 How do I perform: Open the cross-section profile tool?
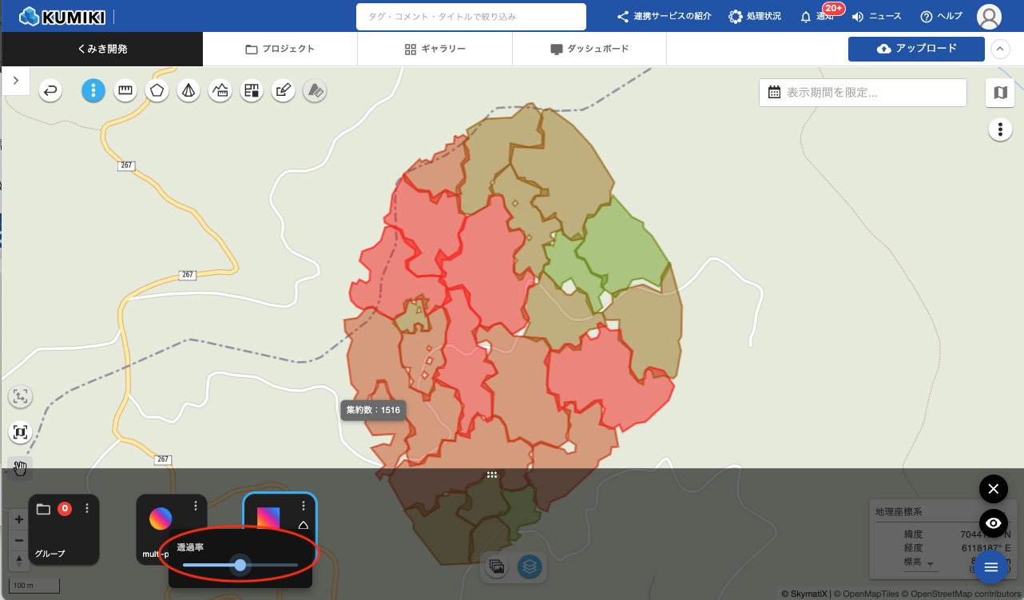coord(220,91)
